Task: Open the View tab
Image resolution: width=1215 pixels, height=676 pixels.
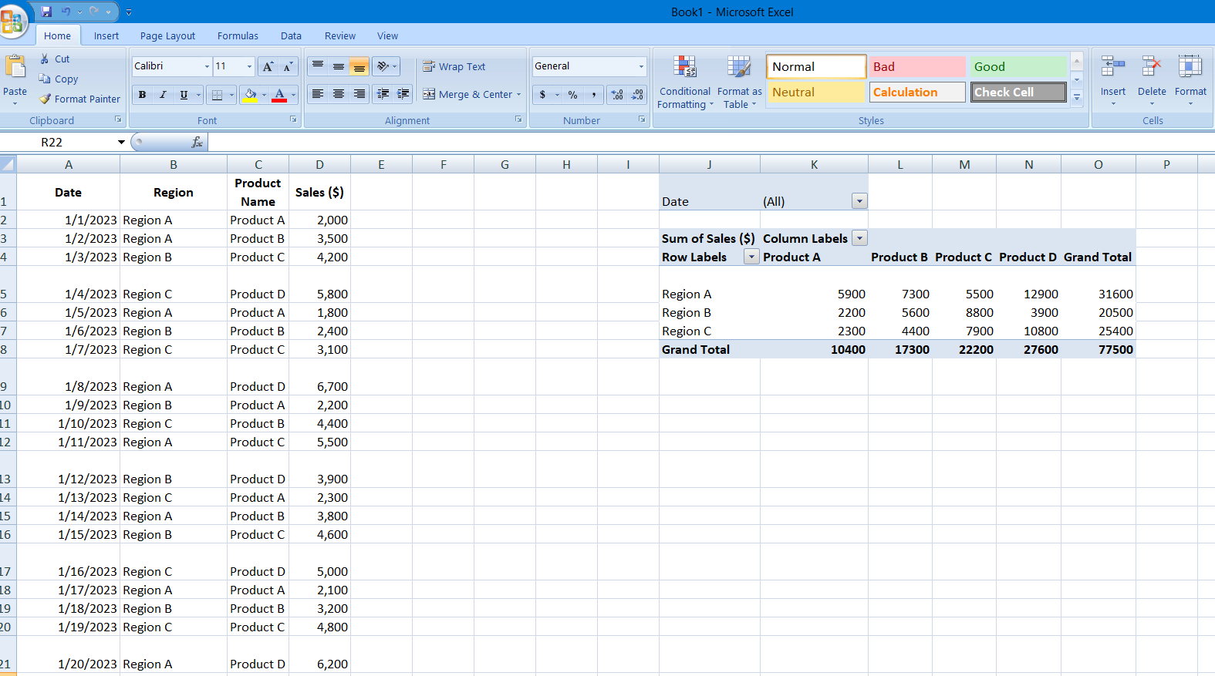Action: [387, 35]
